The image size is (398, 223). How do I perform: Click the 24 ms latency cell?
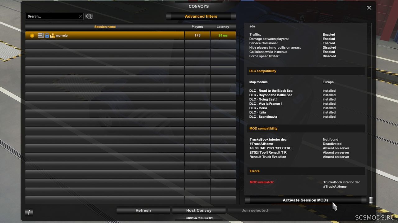pos(223,36)
